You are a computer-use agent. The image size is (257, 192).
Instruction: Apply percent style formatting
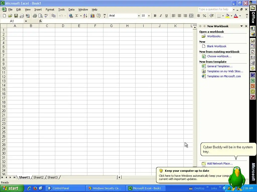[204, 16]
